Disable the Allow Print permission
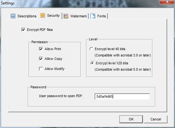 click(x=41, y=49)
